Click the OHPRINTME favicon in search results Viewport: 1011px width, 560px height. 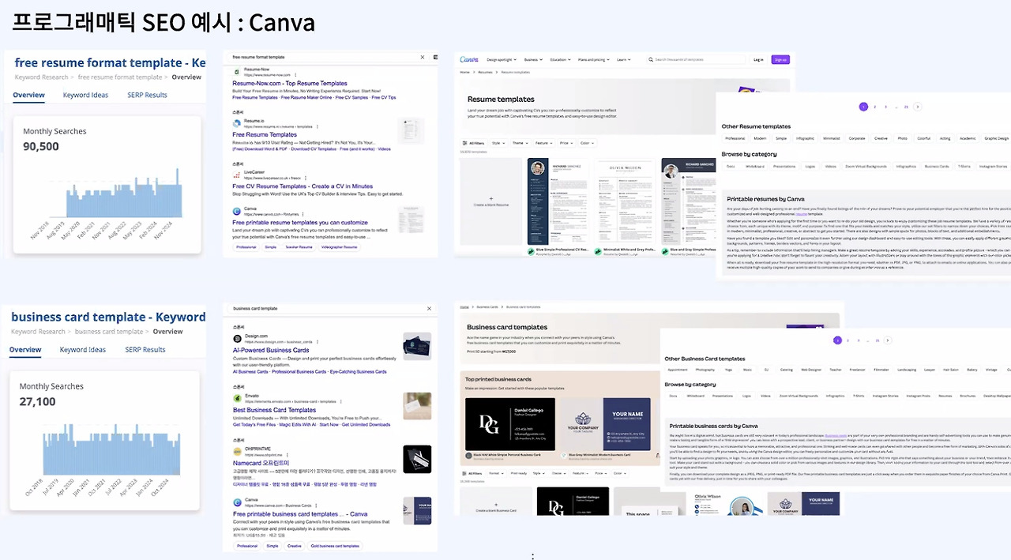(237, 451)
